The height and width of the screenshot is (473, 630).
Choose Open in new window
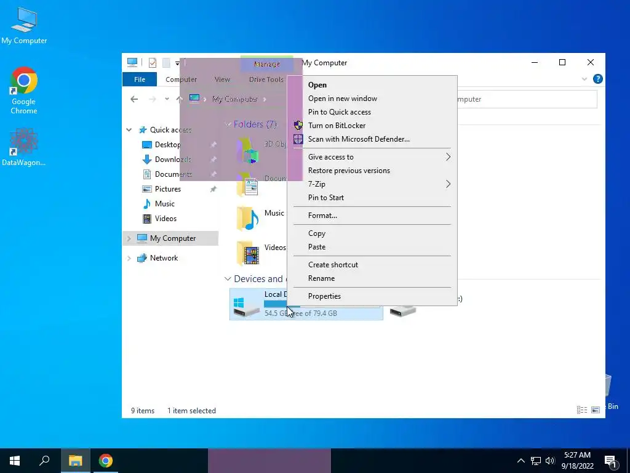tap(372, 99)
